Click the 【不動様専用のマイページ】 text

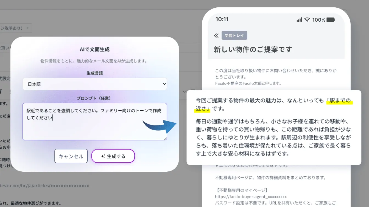pos(241,190)
